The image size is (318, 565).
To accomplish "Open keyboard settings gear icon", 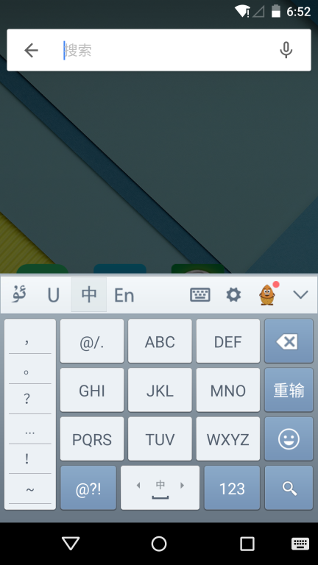I will coord(233,295).
